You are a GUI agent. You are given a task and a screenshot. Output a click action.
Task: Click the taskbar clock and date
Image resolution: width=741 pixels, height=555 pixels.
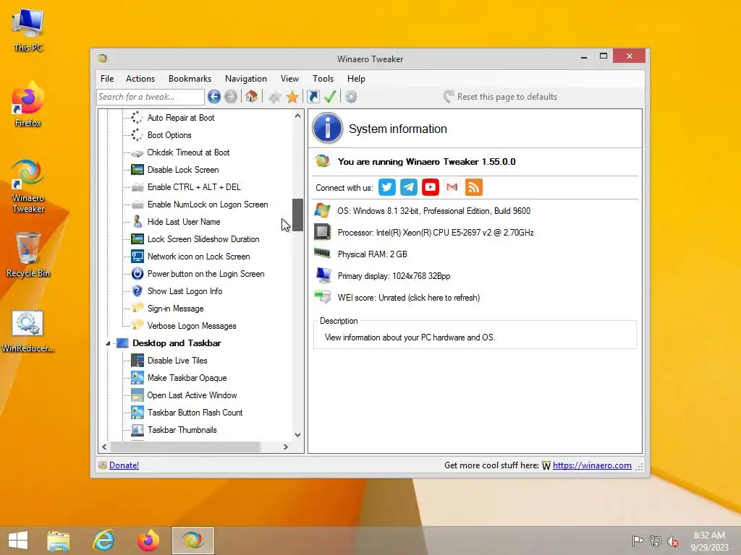(709, 541)
